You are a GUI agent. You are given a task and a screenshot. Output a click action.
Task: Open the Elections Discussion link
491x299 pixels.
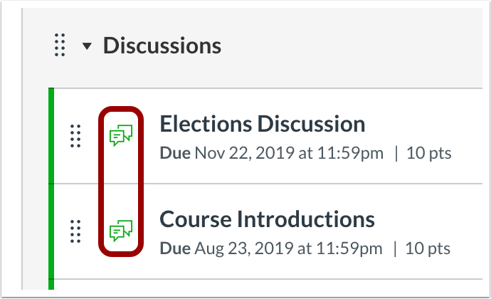pos(263,124)
